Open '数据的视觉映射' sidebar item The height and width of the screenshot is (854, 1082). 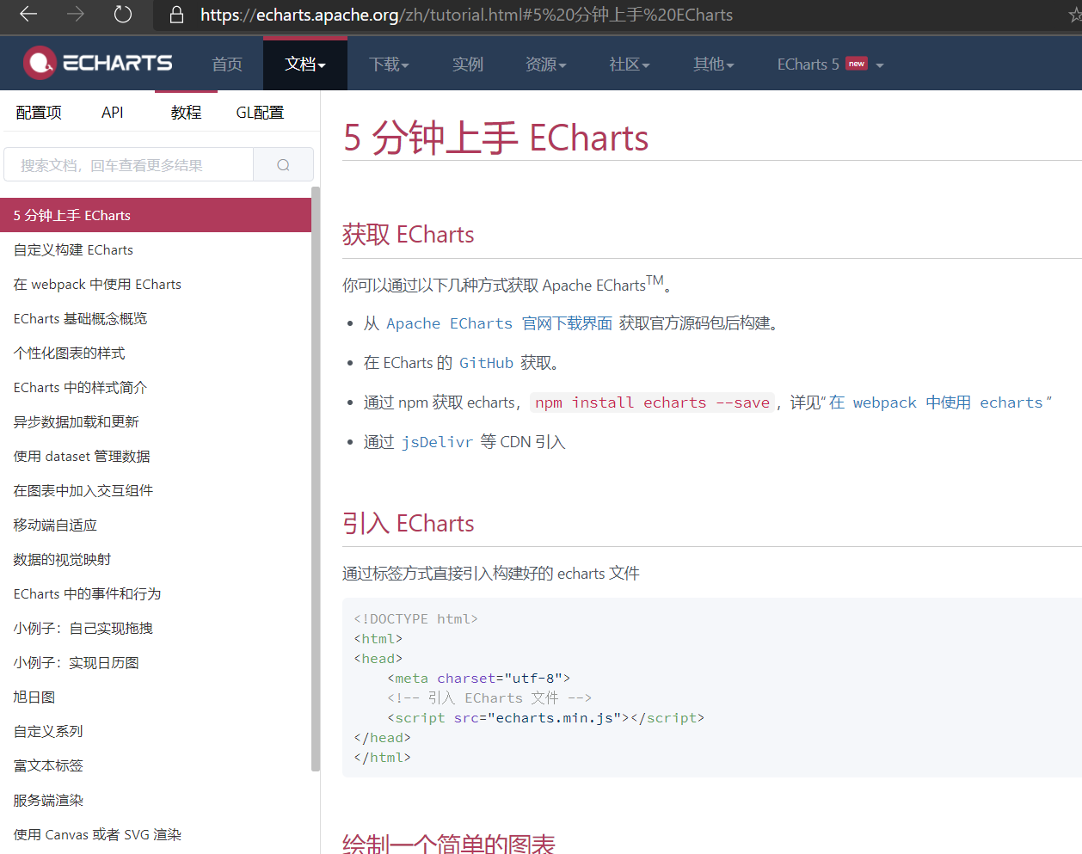click(x=156, y=559)
